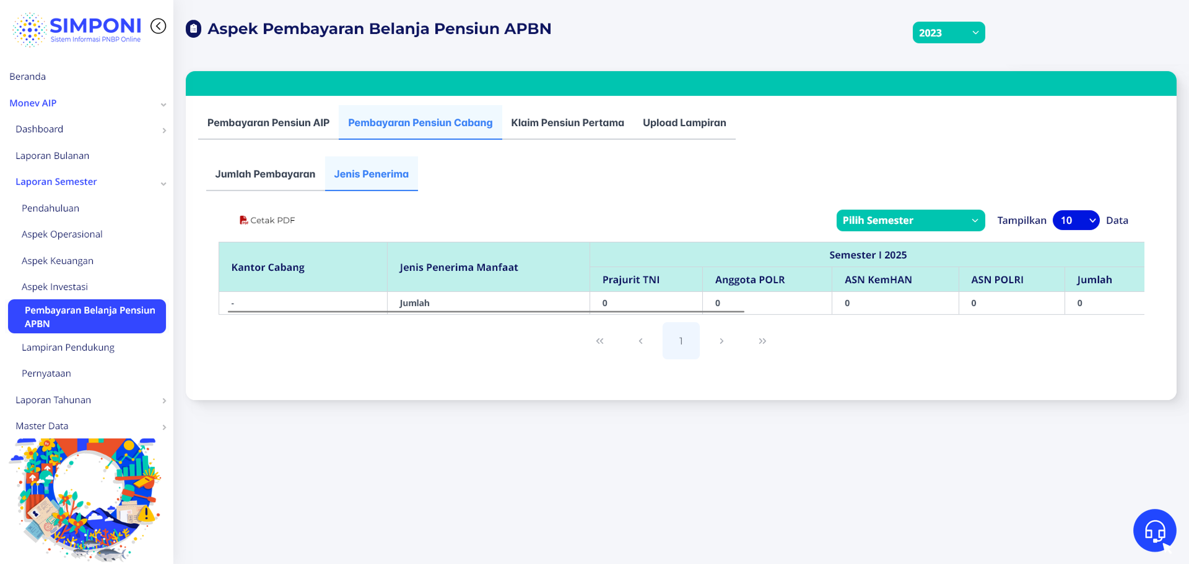Image resolution: width=1189 pixels, height=564 pixels.
Task: Go to previous page arrow
Action: point(640,341)
